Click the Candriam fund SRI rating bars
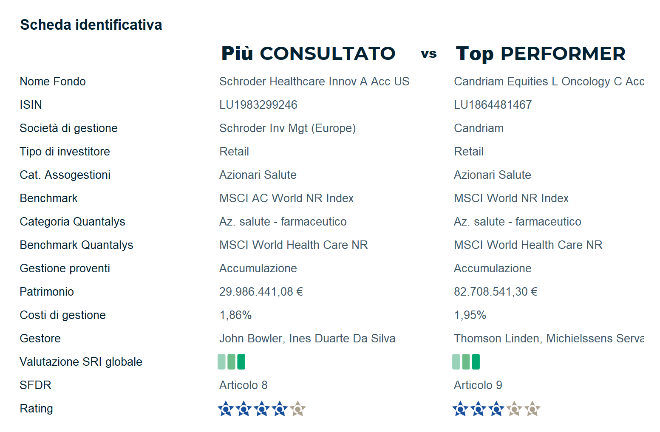The height and width of the screenshot is (432, 660). coord(466,362)
